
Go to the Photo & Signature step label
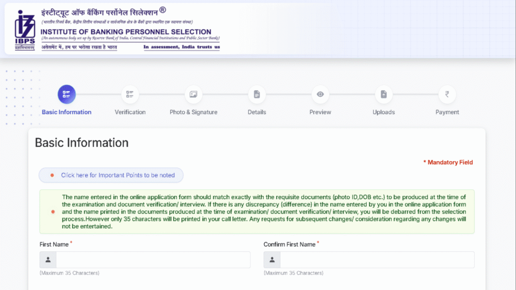pyautogui.click(x=193, y=112)
